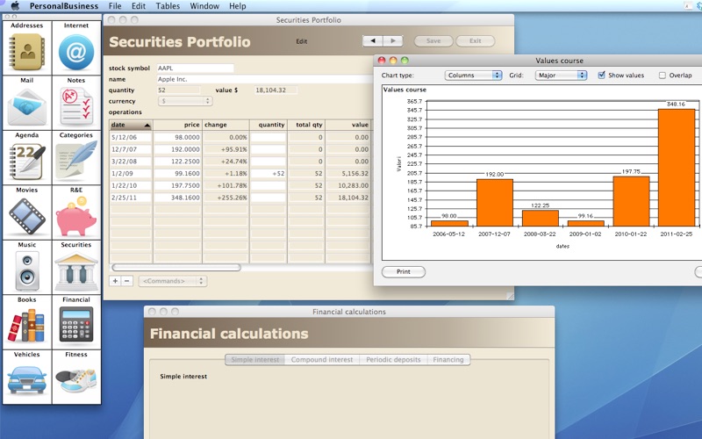Click the quantity field showing 52
Screen dimensions: 702x439
coord(178,90)
